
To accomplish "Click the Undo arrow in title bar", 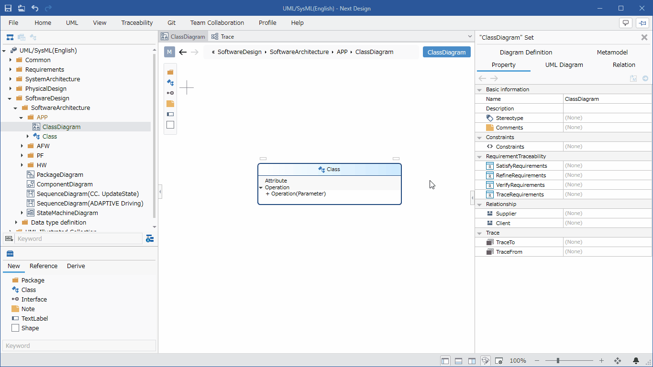I will [x=35, y=8].
